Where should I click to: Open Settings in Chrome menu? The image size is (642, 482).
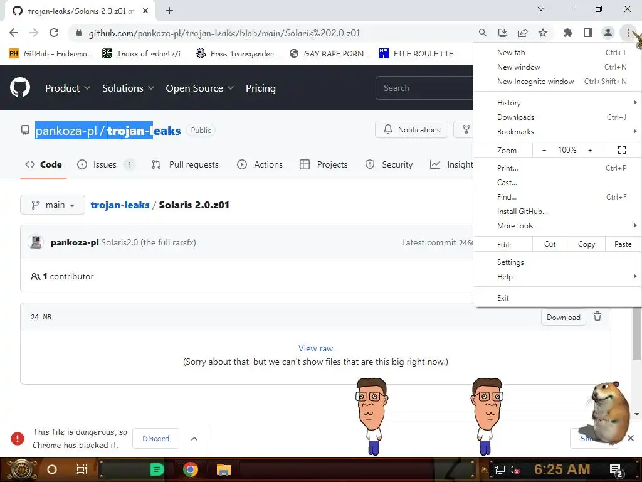click(x=557, y=262)
